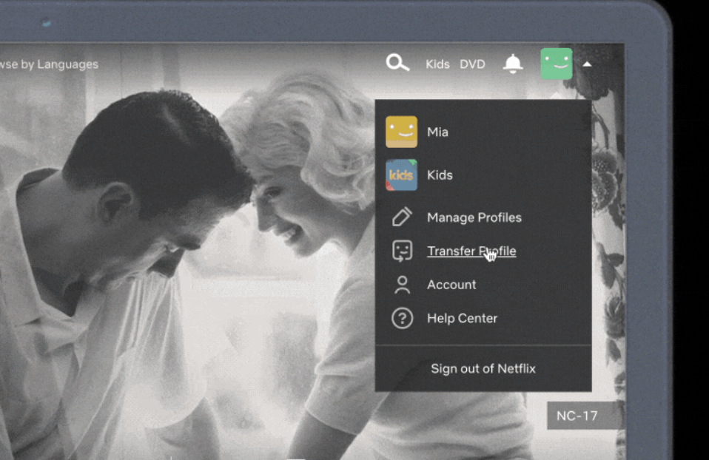Go to Kids in the top navigation
This screenshot has height=460, width=709.
point(437,64)
